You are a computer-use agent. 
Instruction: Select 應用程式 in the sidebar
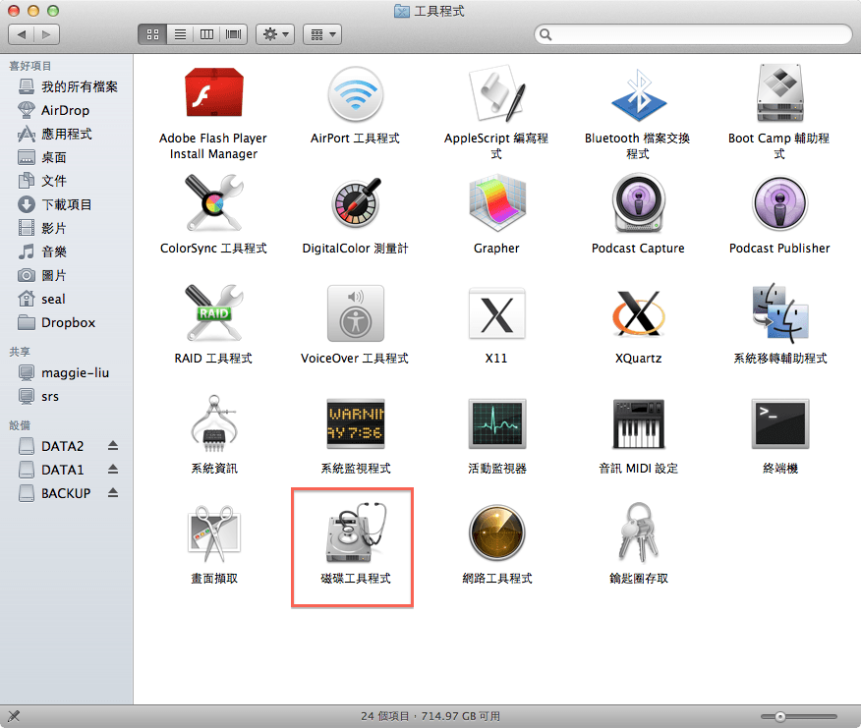(66, 134)
